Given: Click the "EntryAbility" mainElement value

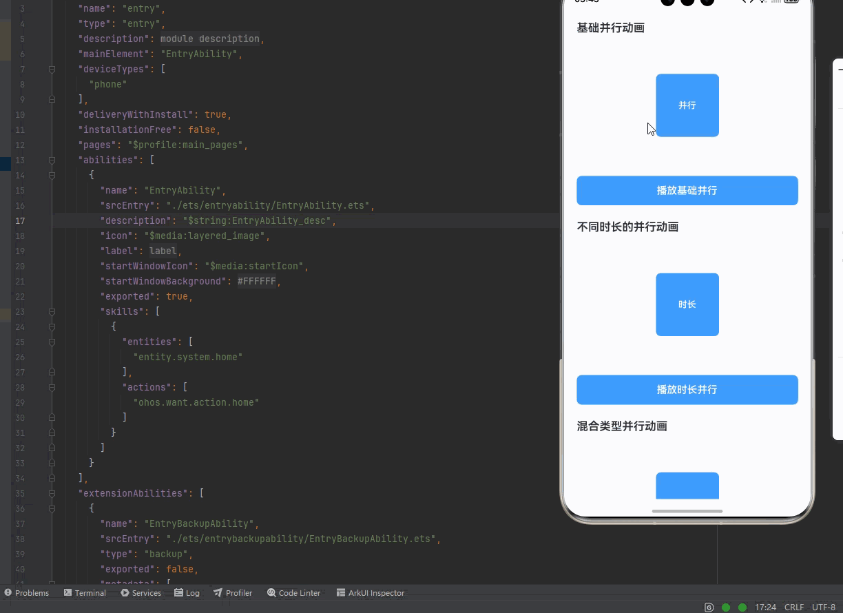Looking at the screenshot, I should pyautogui.click(x=199, y=54).
